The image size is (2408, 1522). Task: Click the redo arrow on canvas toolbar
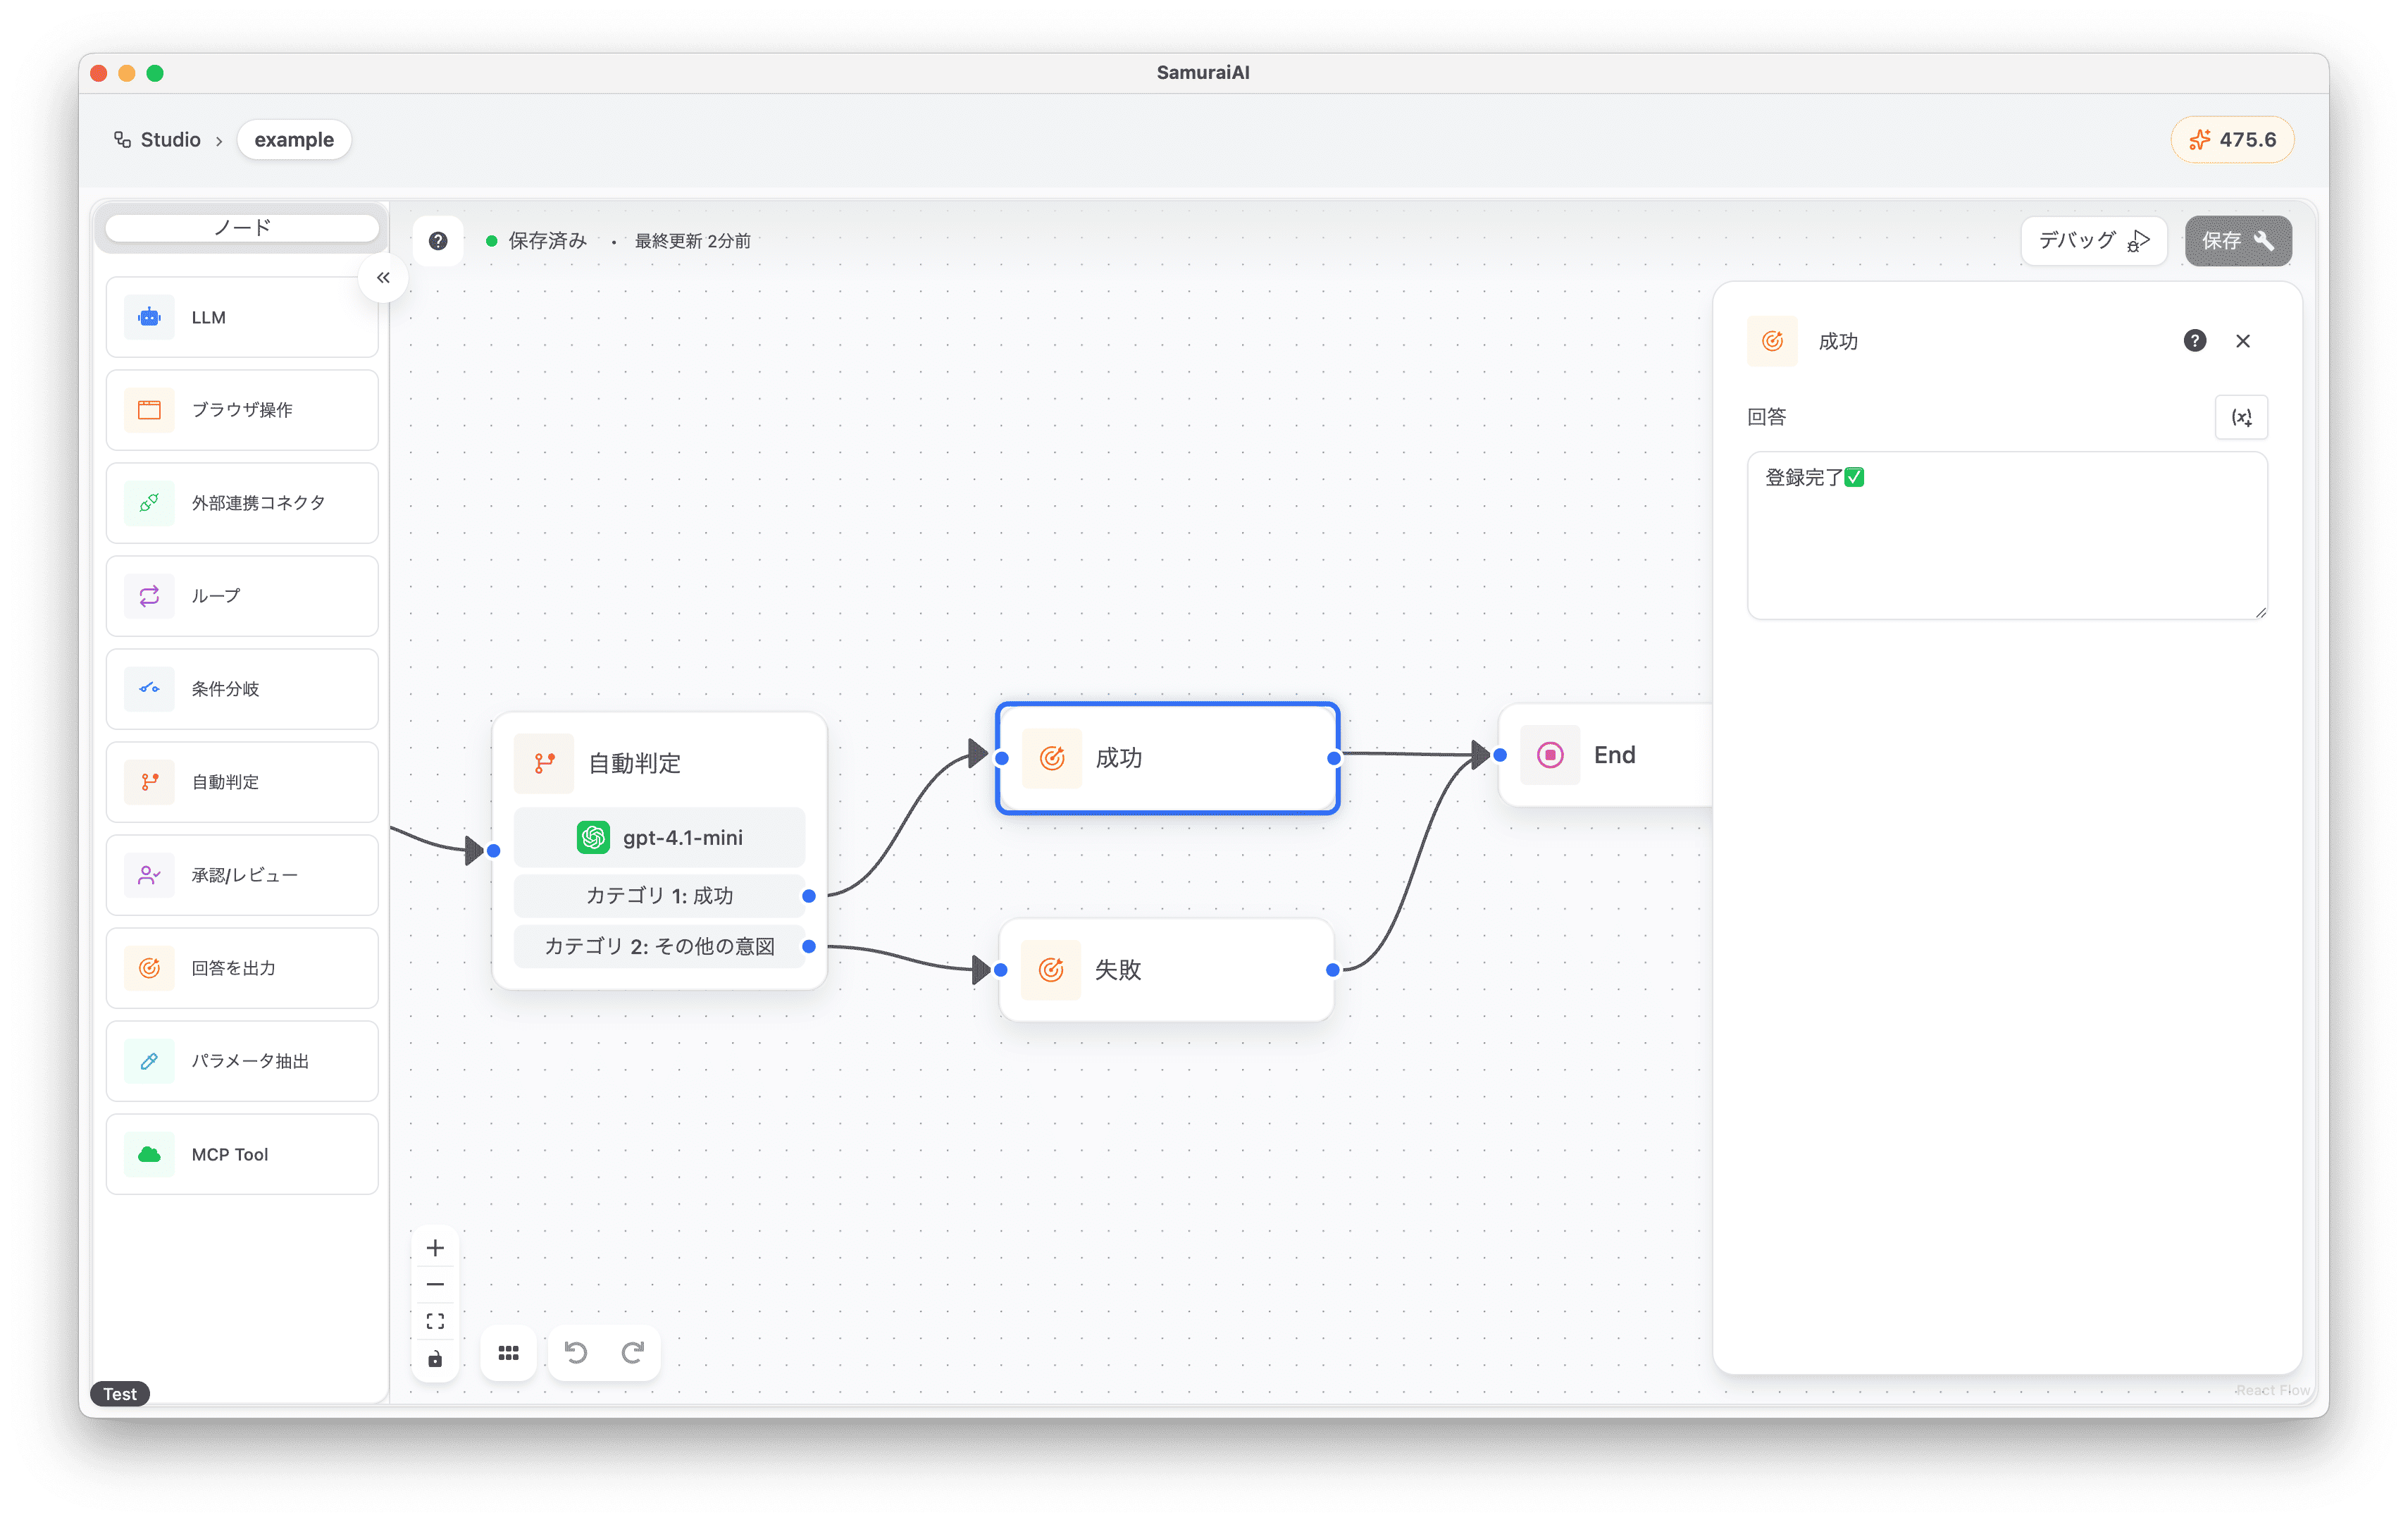tap(632, 1352)
